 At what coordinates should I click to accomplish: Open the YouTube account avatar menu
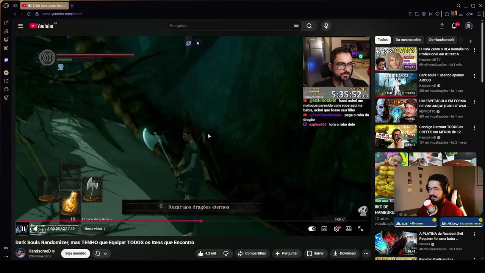click(469, 26)
